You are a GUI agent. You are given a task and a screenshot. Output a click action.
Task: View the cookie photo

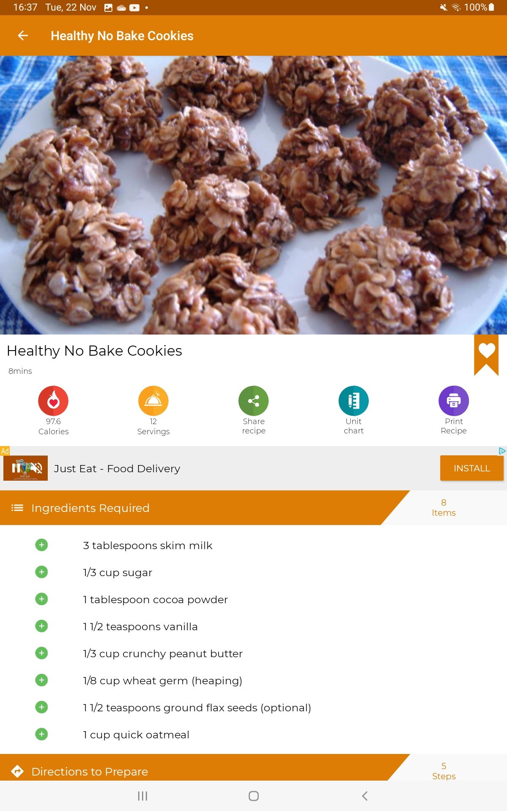(x=253, y=195)
